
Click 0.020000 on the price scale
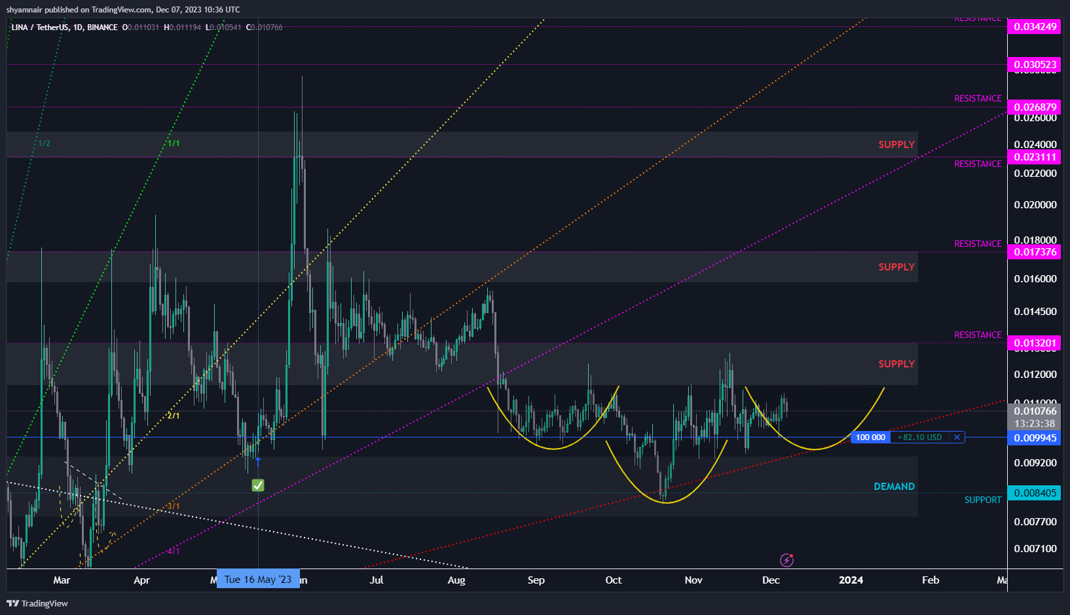(x=1035, y=205)
